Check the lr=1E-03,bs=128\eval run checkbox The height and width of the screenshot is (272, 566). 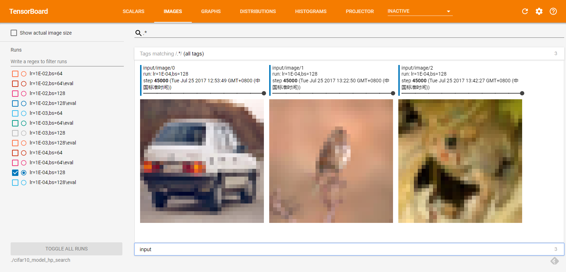[x=15, y=143]
